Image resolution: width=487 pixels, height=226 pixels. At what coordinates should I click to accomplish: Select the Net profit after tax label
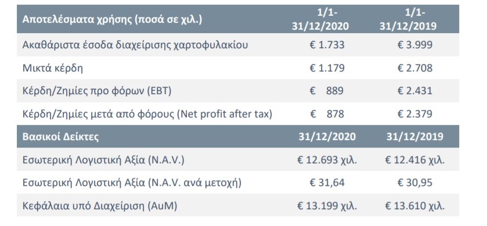(147, 114)
